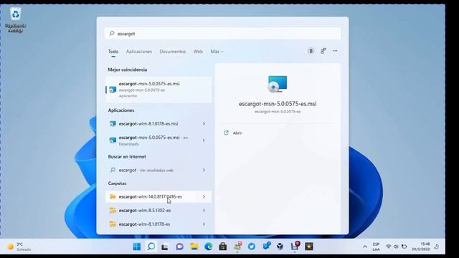Open folder escargot-wlm-8.1.0178-es
The height and width of the screenshot is (258, 459).
coord(151,224)
